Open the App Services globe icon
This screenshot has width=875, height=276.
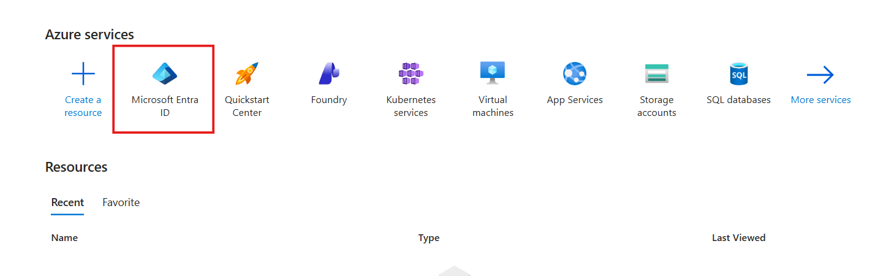tap(575, 74)
